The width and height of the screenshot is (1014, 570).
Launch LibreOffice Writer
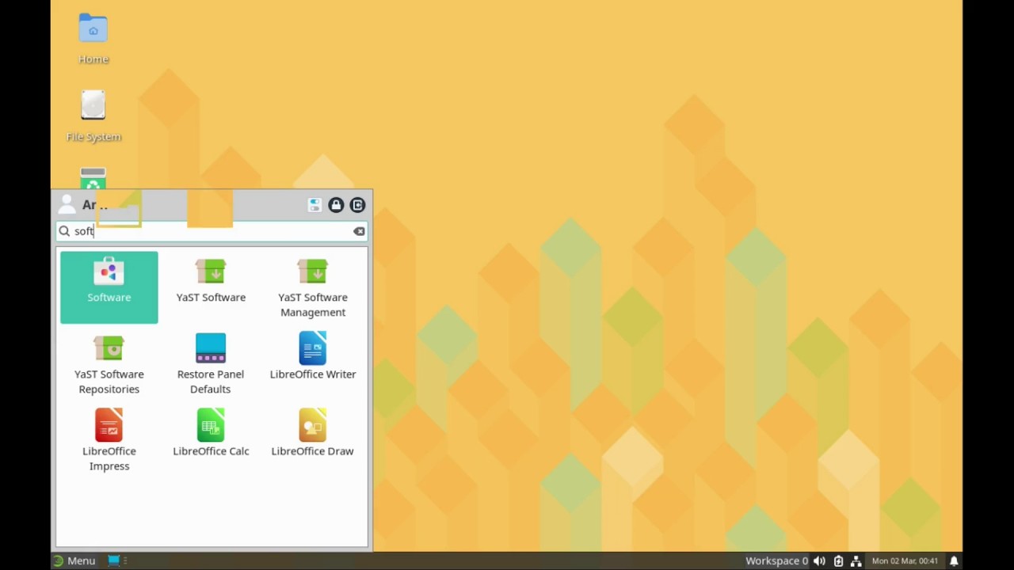pyautogui.click(x=313, y=357)
